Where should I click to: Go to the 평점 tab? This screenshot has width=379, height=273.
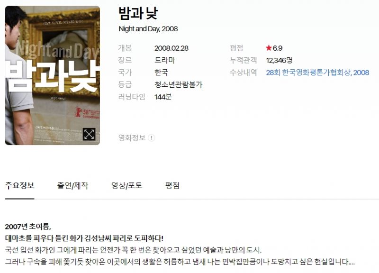tap(172, 186)
